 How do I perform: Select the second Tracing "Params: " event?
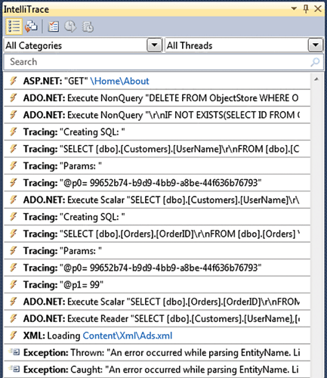157,251
